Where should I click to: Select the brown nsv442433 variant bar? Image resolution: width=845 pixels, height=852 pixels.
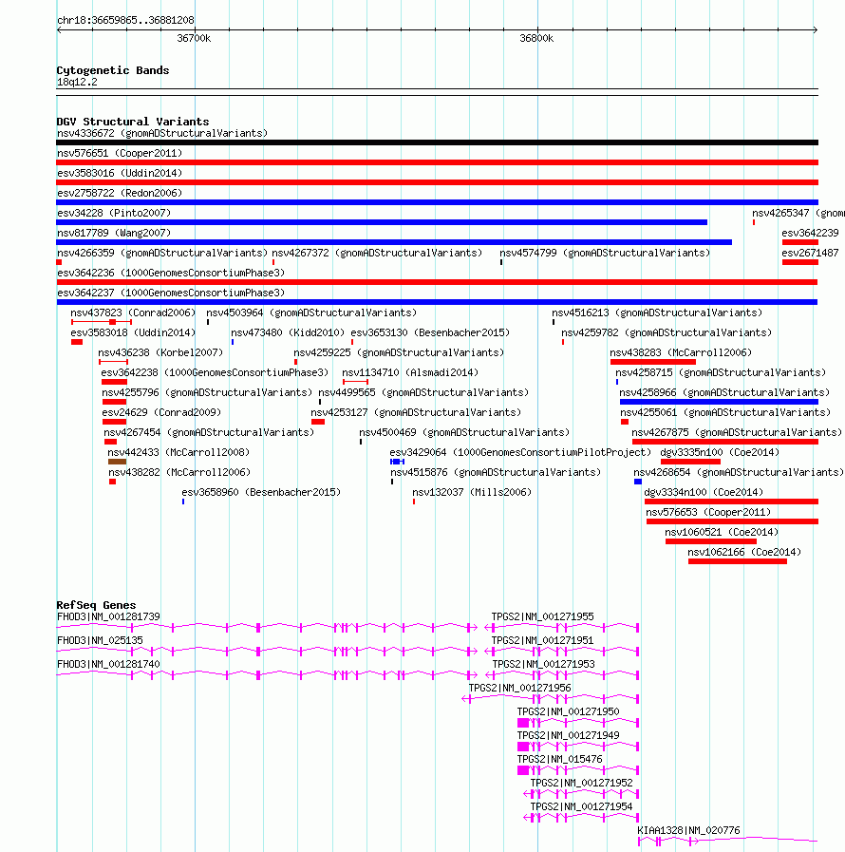pos(118,462)
